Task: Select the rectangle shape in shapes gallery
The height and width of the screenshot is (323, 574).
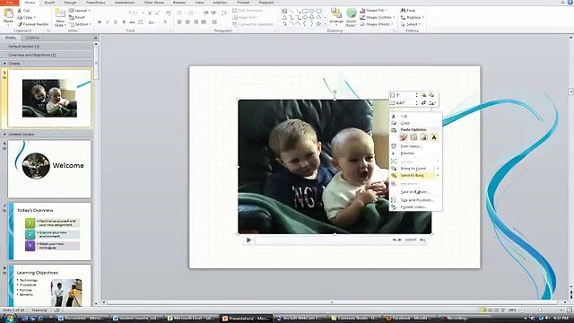Action: [x=305, y=12]
